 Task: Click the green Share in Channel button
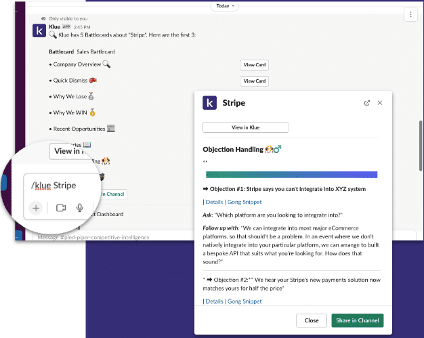[x=358, y=320]
